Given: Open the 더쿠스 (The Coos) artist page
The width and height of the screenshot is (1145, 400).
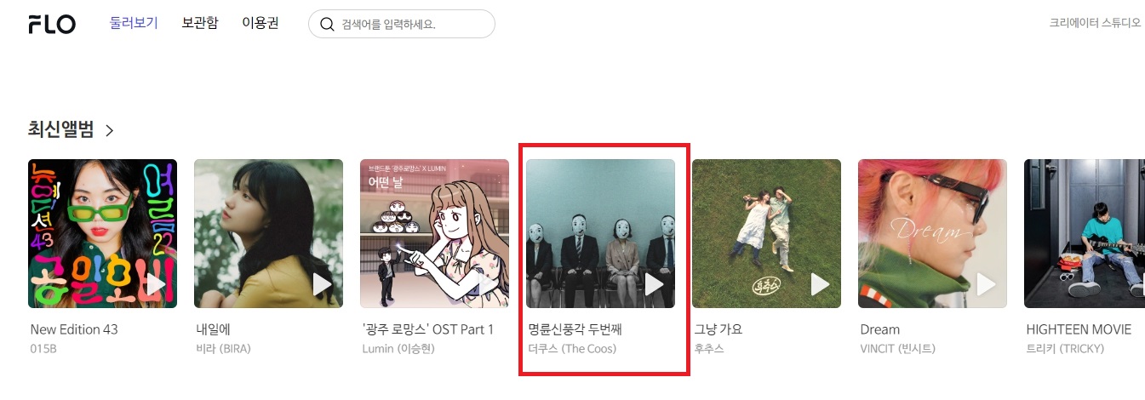Looking at the screenshot, I should 572,349.
